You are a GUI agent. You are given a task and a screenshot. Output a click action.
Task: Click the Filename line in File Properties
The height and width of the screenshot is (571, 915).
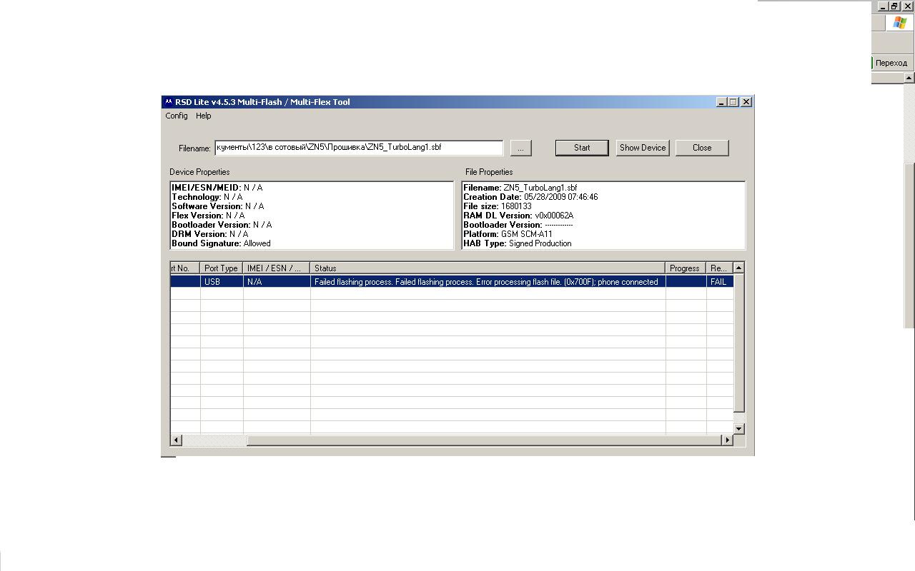click(x=520, y=188)
